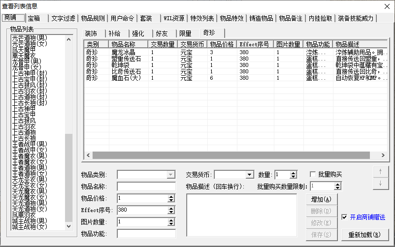Click the move-down arrow button
The height and width of the screenshot is (247, 395).
pos(381,183)
